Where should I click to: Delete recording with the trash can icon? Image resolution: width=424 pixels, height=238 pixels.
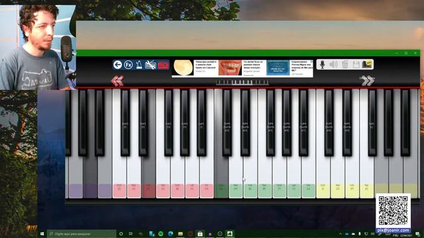pos(344,65)
